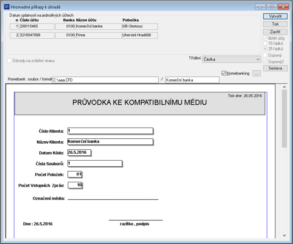Click the Vytvořit button
The image size is (293, 244).
(x=275, y=16)
